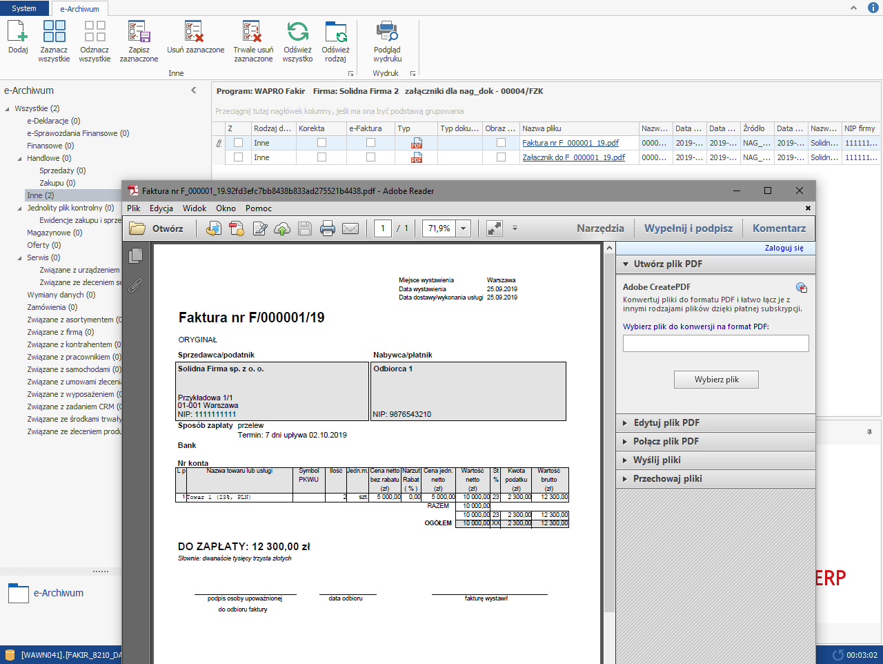
Task: Click Odznacz wszystkie ribbon icon
Action: 95,32
